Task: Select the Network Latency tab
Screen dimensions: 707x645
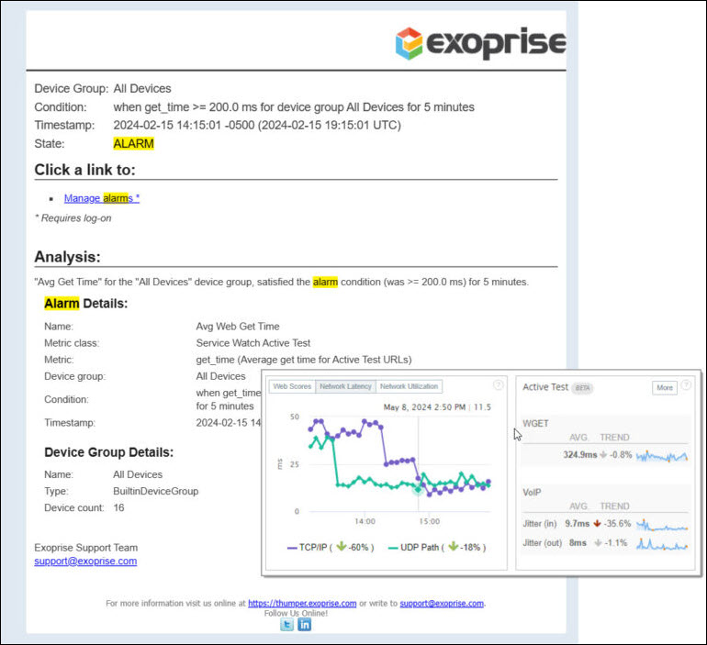Action: [x=345, y=387]
